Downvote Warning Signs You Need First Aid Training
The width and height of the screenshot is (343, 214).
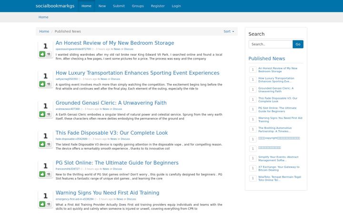click(x=49, y=204)
